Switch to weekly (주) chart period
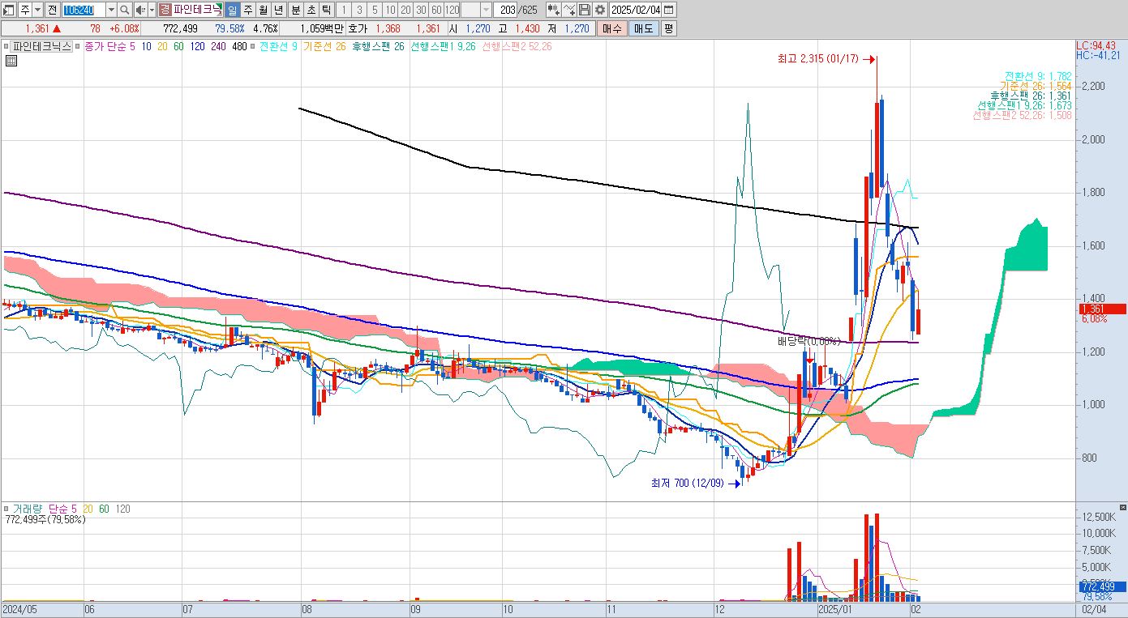Image resolution: width=1128 pixels, height=618 pixels. click(x=247, y=10)
